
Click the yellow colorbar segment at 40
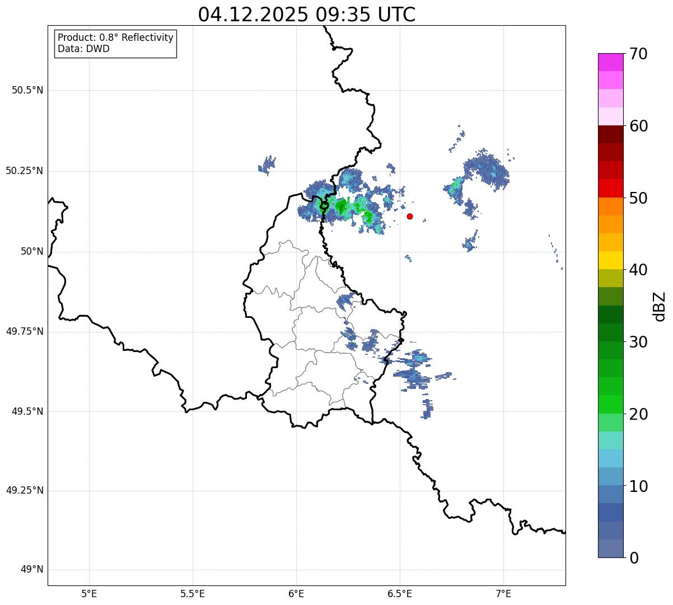610,260
